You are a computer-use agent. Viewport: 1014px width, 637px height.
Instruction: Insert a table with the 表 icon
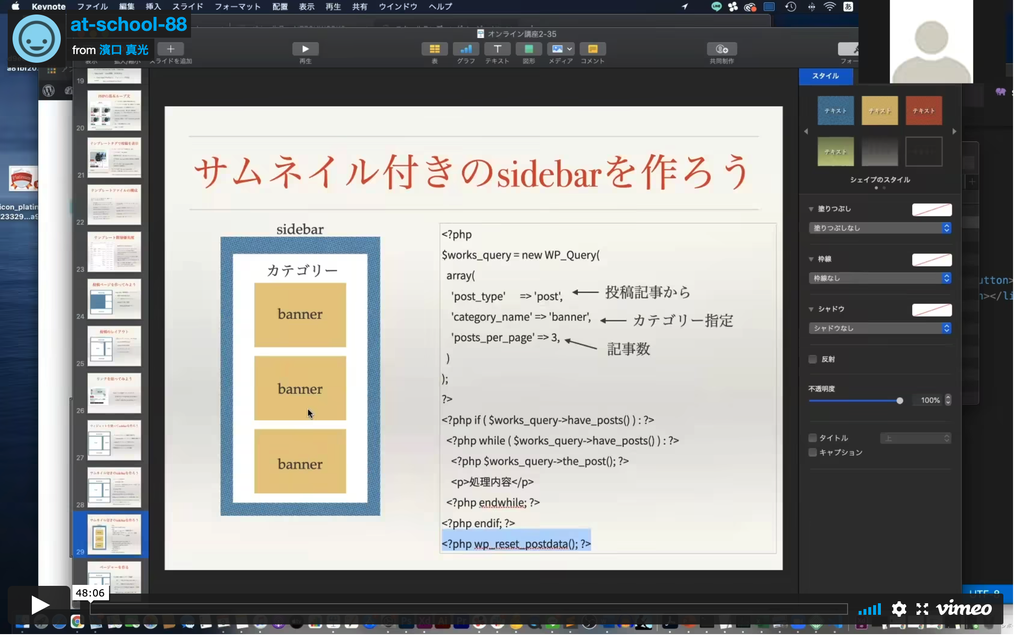point(434,49)
